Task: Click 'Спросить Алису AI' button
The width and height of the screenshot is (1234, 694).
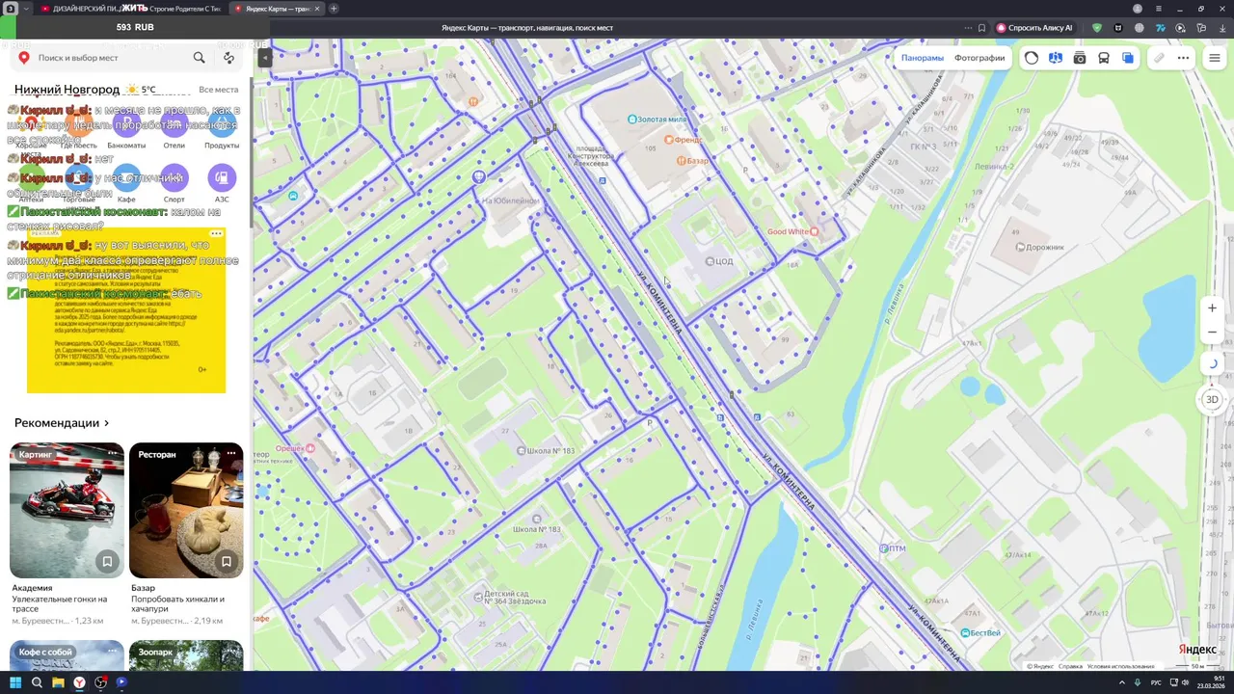Action: tap(1034, 28)
